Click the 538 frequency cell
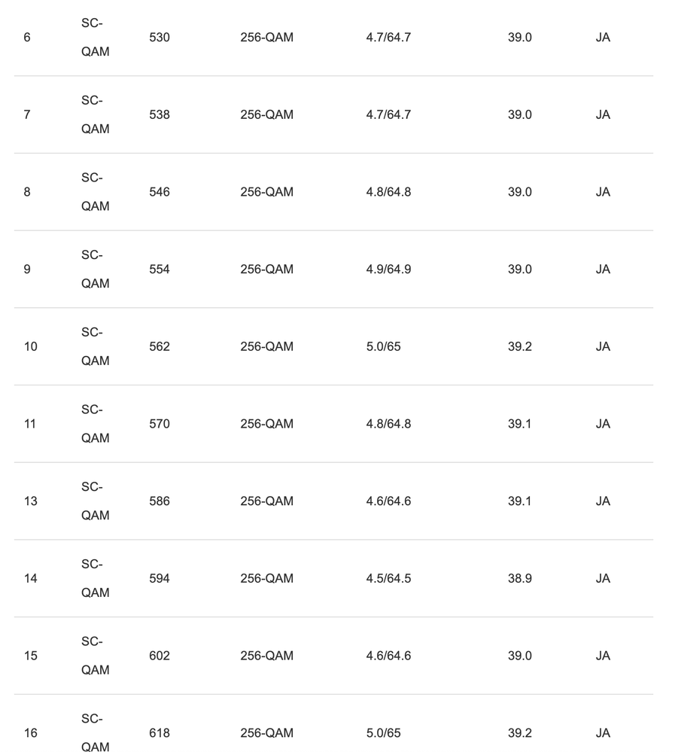This screenshot has height=752, width=678. (160, 114)
